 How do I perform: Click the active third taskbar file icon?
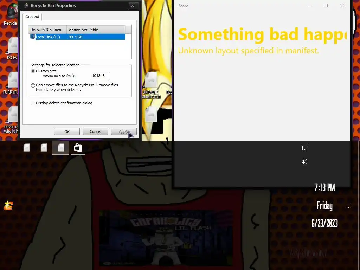tap(61, 148)
